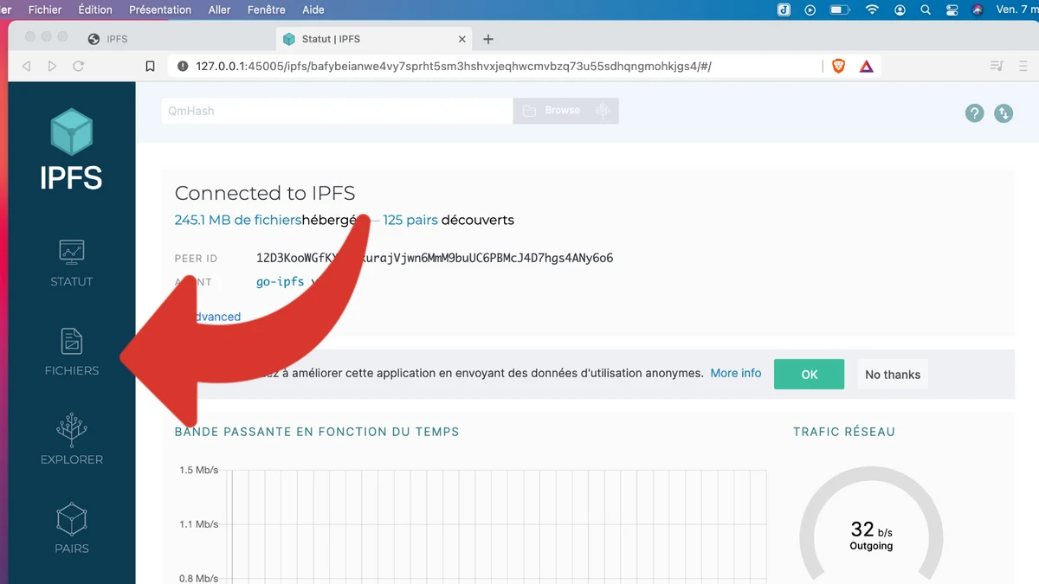Open the Wi-Fi menu bar icon

[x=872, y=10]
